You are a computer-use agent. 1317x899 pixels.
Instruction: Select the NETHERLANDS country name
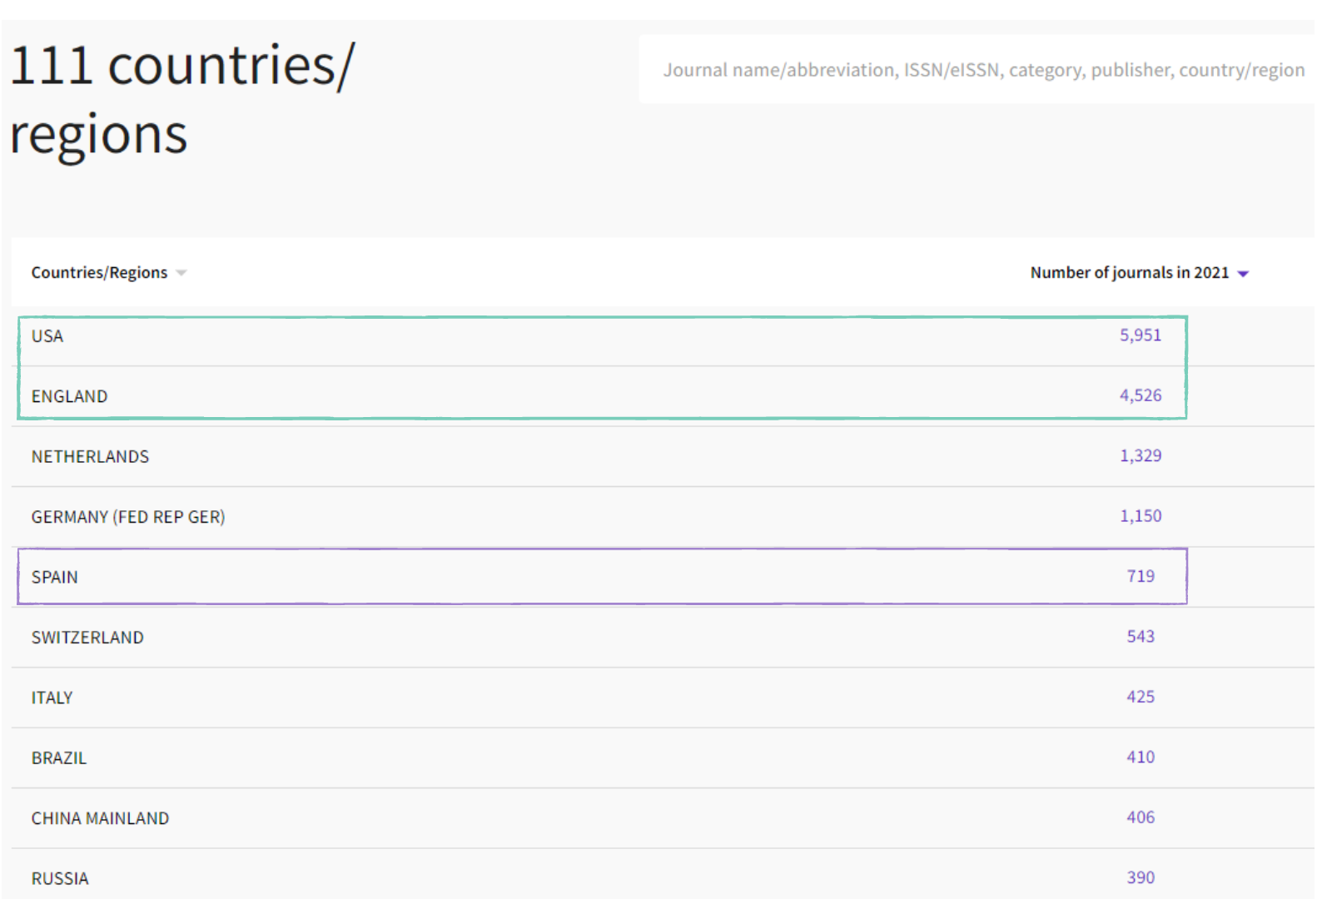click(x=90, y=457)
